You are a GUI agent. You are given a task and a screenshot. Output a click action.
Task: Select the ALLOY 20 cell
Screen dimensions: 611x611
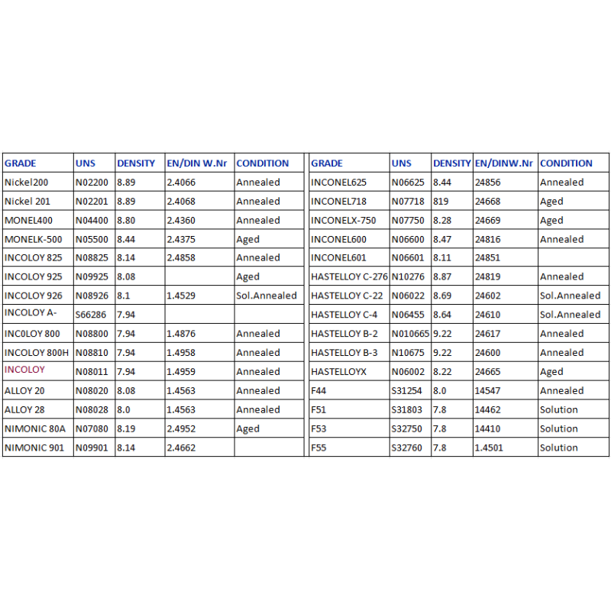click(x=37, y=390)
